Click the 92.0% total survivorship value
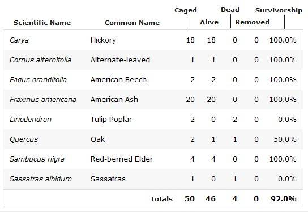Screen dimensions: 308x212 (x=284, y=198)
